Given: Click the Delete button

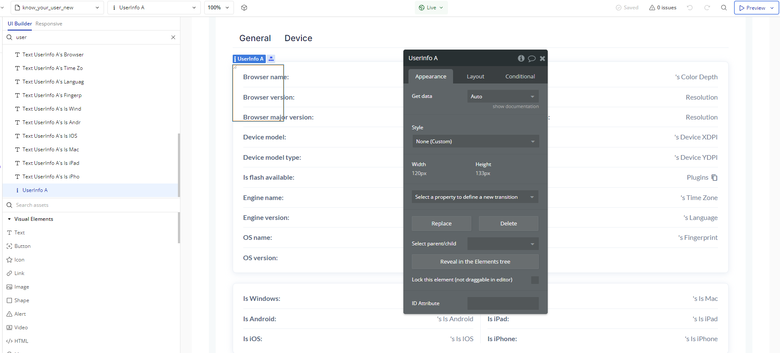Looking at the screenshot, I should [x=508, y=224].
